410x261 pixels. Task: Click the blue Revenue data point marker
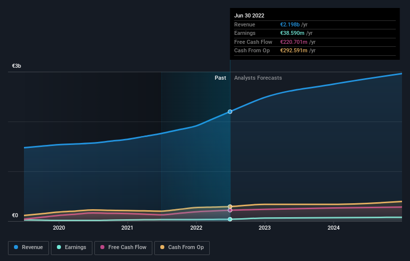pyautogui.click(x=230, y=112)
